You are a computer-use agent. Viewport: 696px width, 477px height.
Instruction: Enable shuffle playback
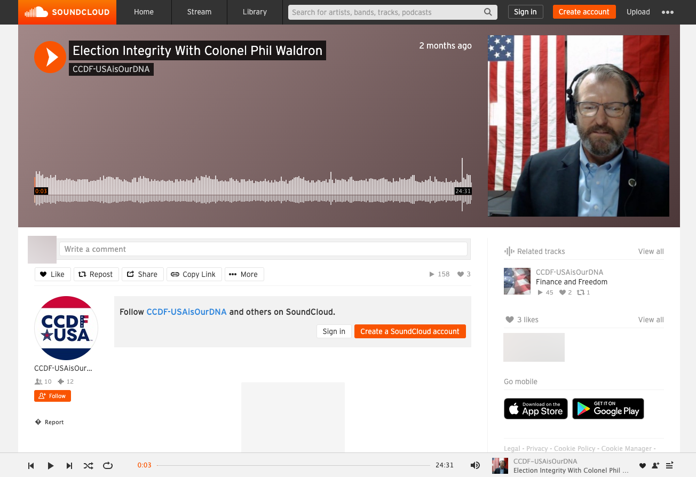pyautogui.click(x=88, y=465)
